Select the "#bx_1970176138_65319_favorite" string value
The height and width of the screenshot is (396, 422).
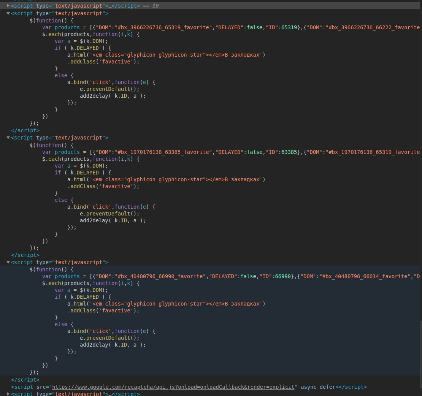pyautogui.click(x=373, y=152)
